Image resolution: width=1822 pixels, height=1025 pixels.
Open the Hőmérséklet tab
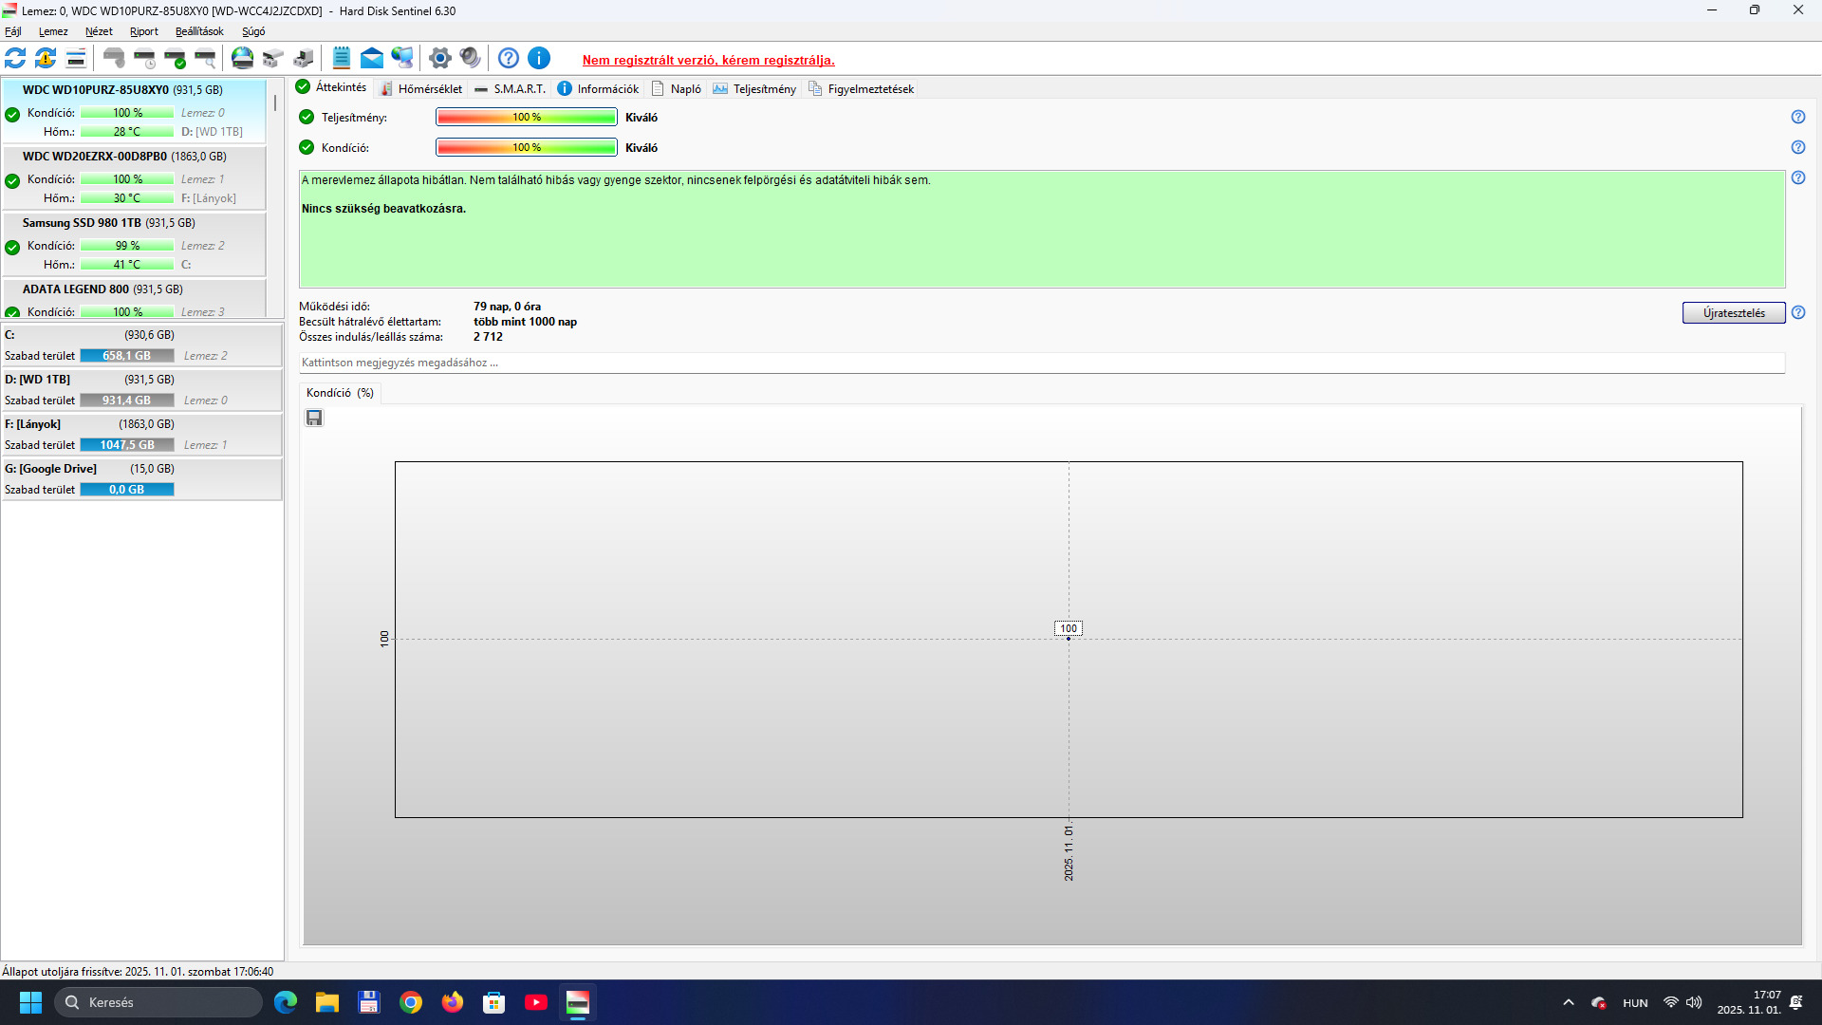[421, 89]
